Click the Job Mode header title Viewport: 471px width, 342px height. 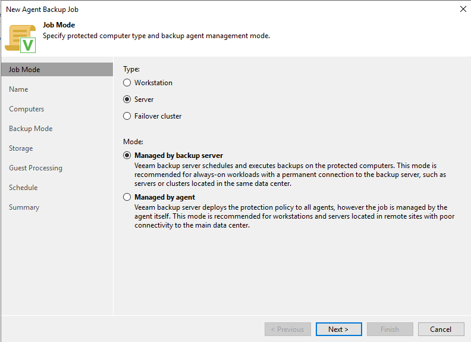point(58,25)
